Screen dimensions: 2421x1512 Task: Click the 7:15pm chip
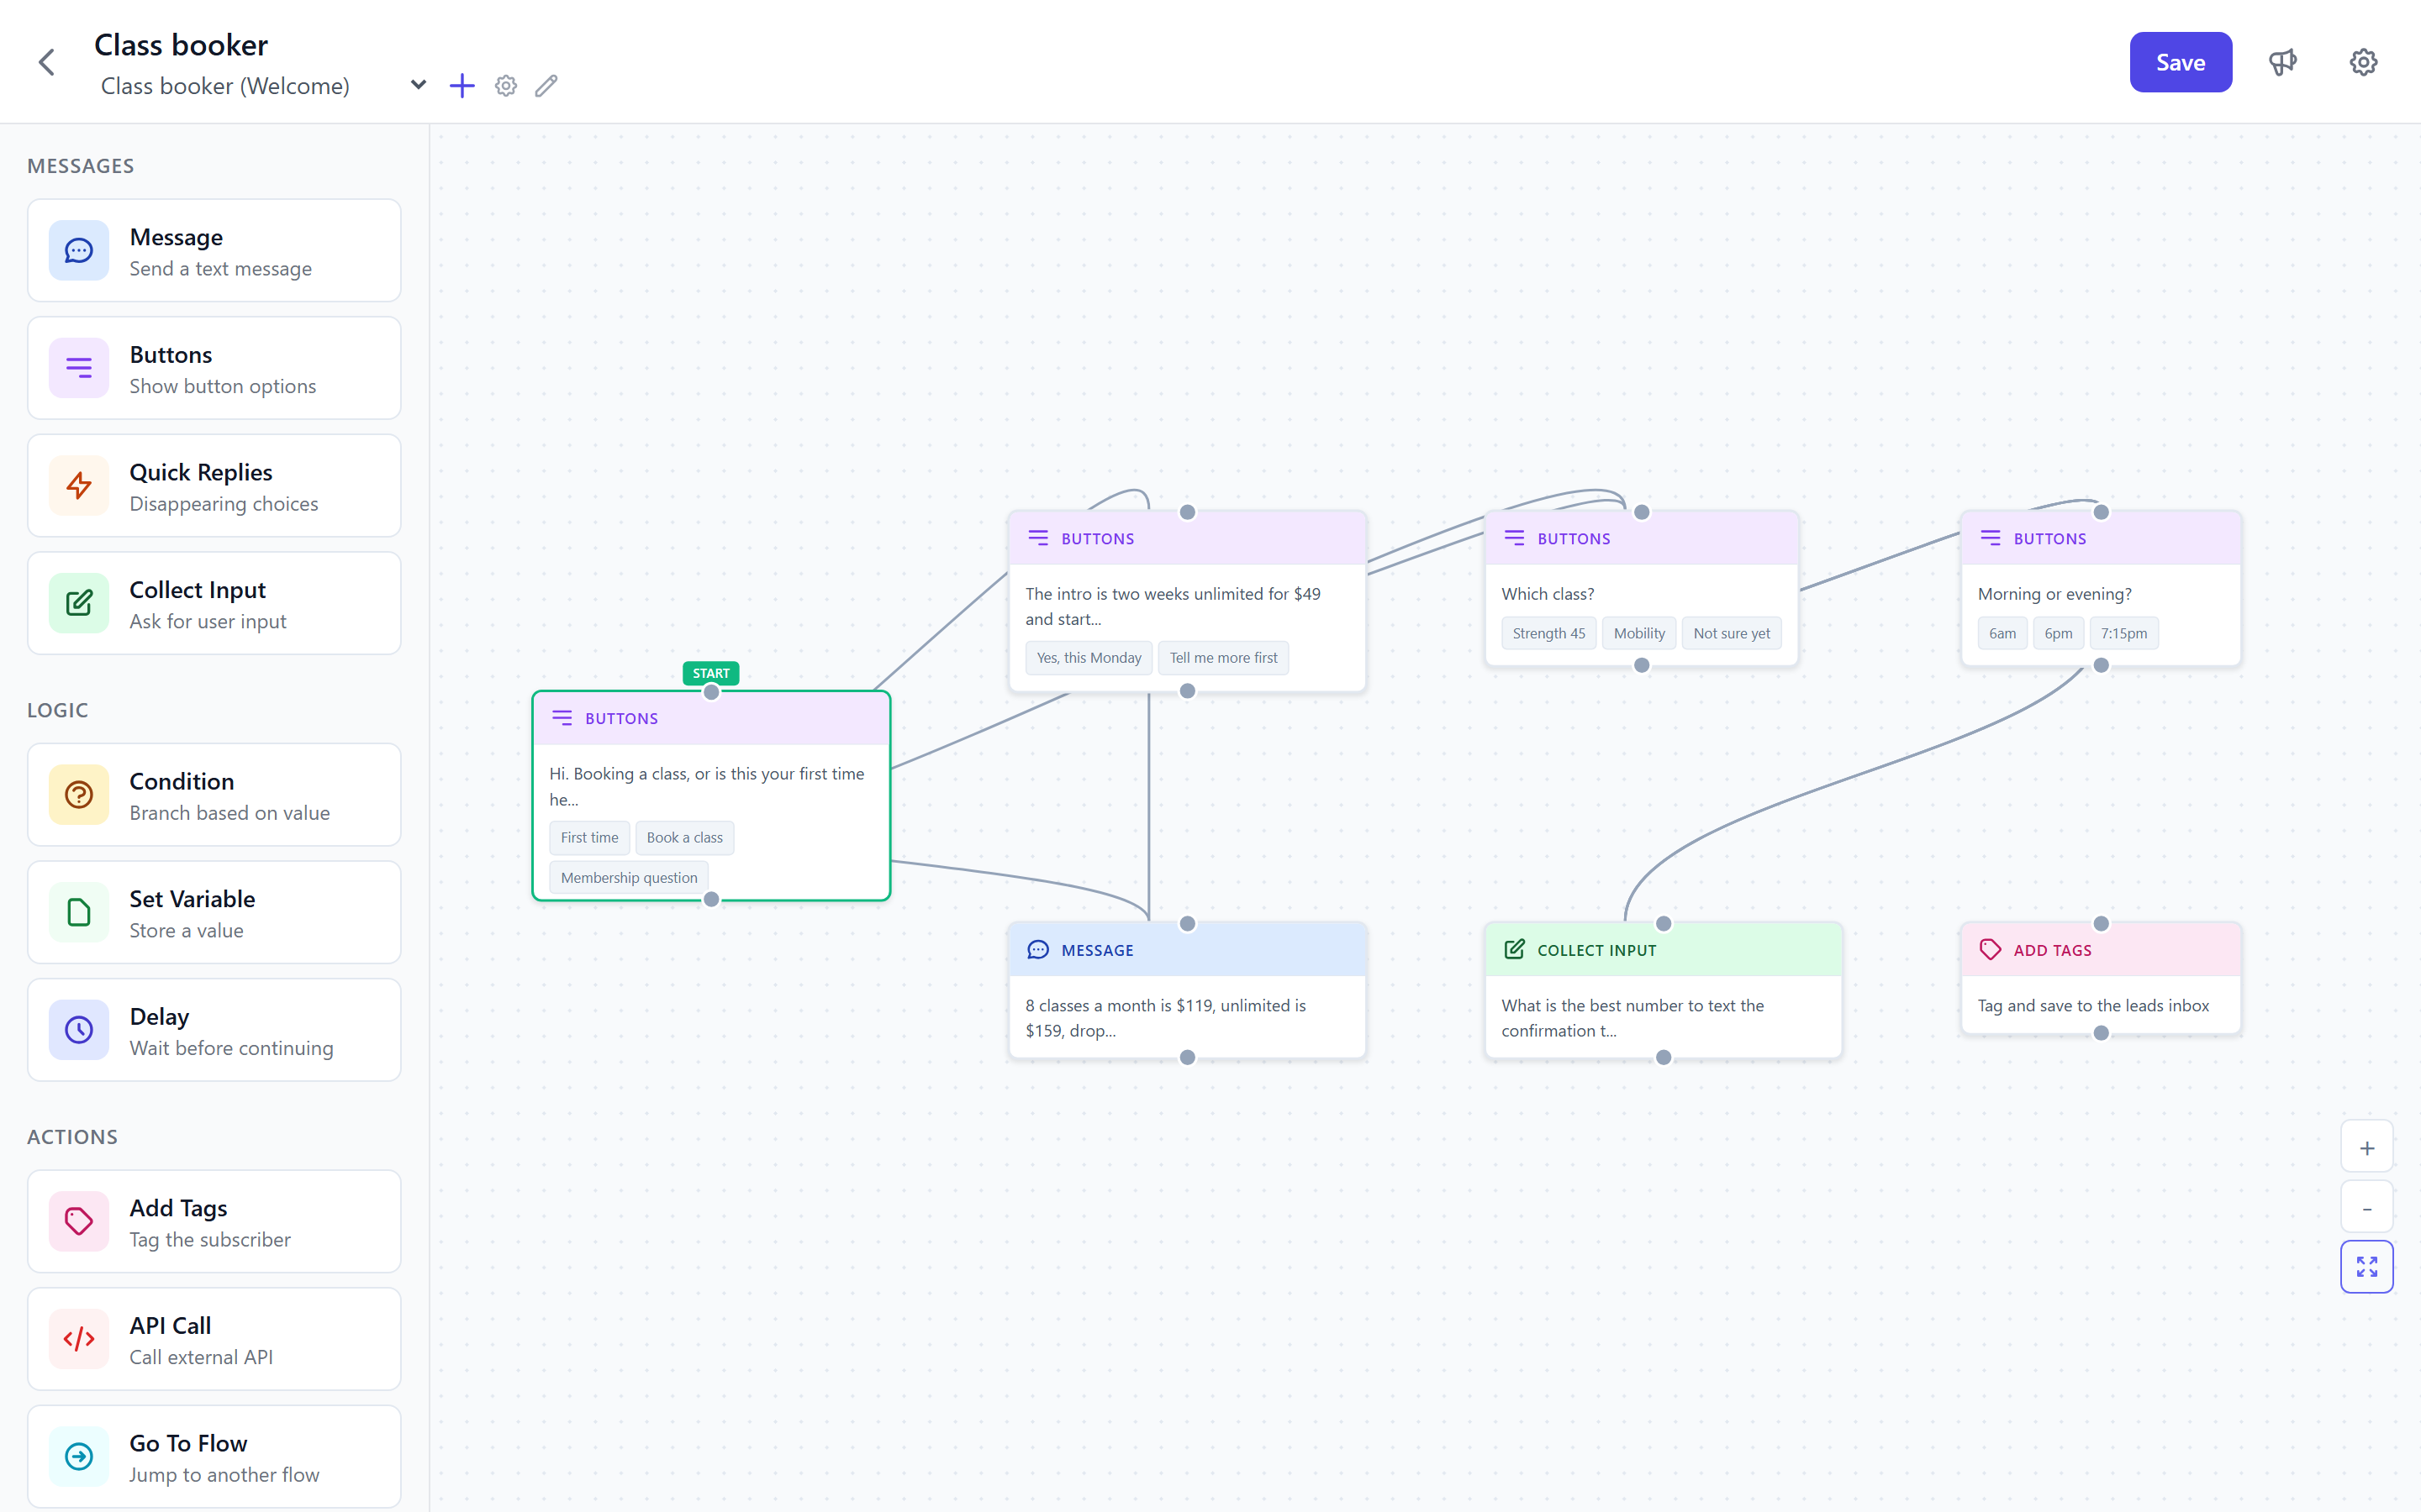click(2124, 633)
